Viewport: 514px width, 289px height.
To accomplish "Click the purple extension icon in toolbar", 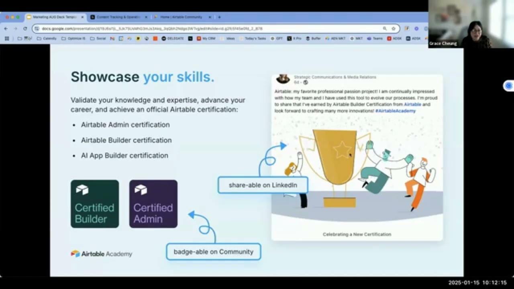I will pyautogui.click(x=416, y=28).
